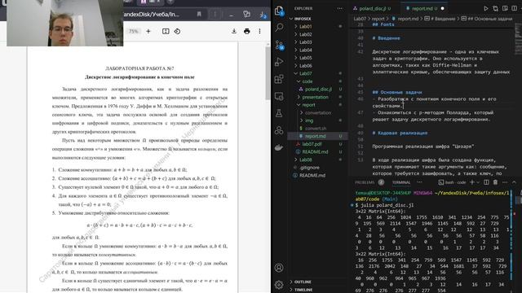Image resolution: width=522 pixels, height=293 pixels.
Task: Switch to the PROBLEMS panel tab
Action: (365, 182)
